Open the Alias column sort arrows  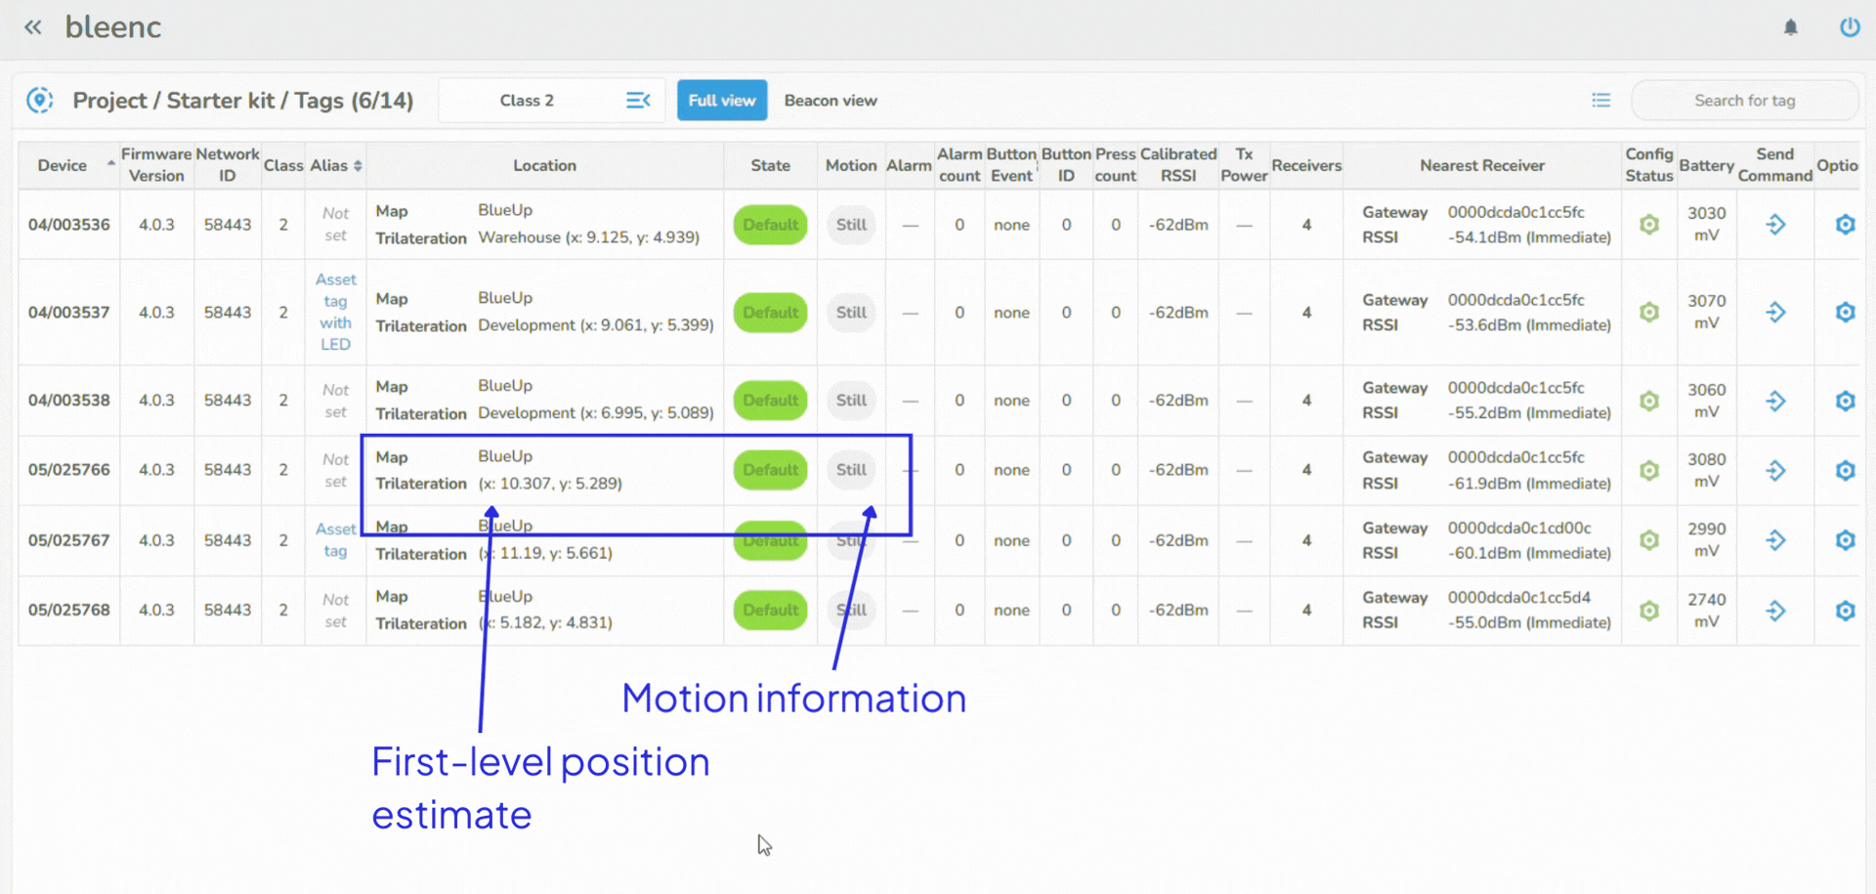[356, 165]
